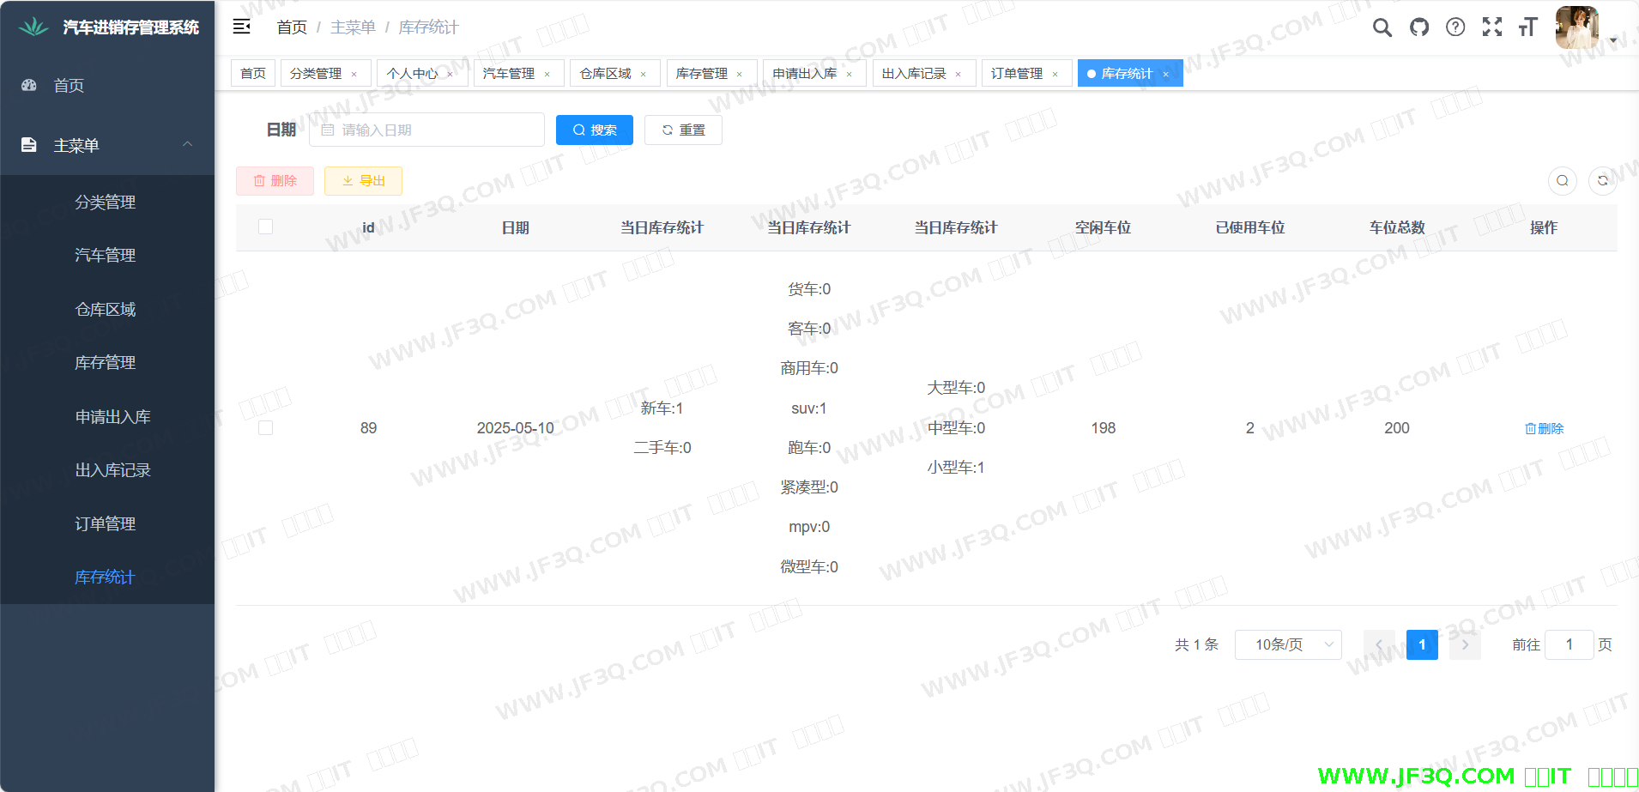The height and width of the screenshot is (792, 1639).
Task: Open the help question mark icon
Action: click(x=1455, y=27)
